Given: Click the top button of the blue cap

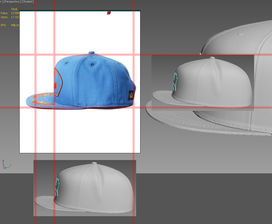Looking at the screenshot, I should tap(92, 53).
